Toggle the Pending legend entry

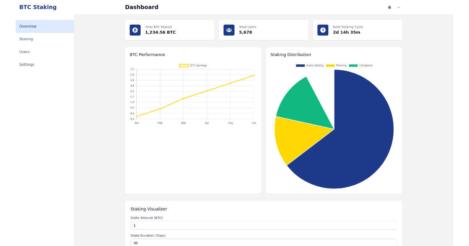[x=337, y=65]
